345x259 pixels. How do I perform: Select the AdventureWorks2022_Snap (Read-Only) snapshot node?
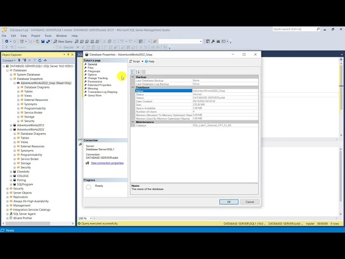click(x=46, y=83)
